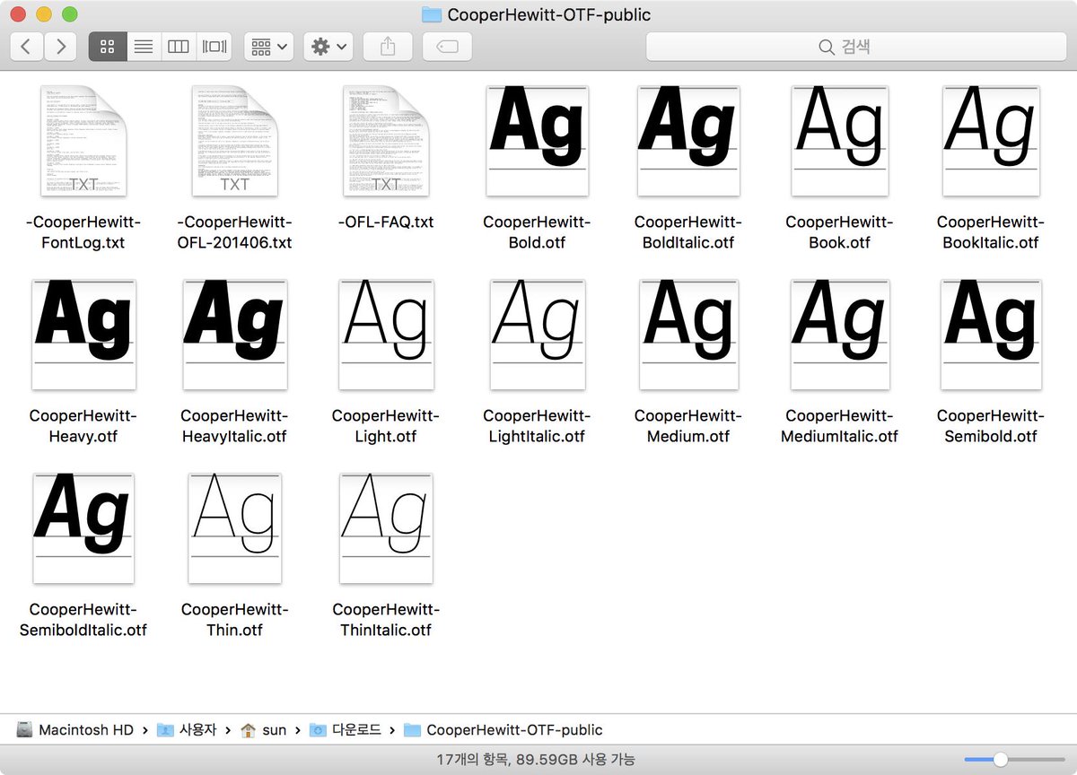
Task: Click the folder proxy icon in title bar
Action: click(x=432, y=14)
